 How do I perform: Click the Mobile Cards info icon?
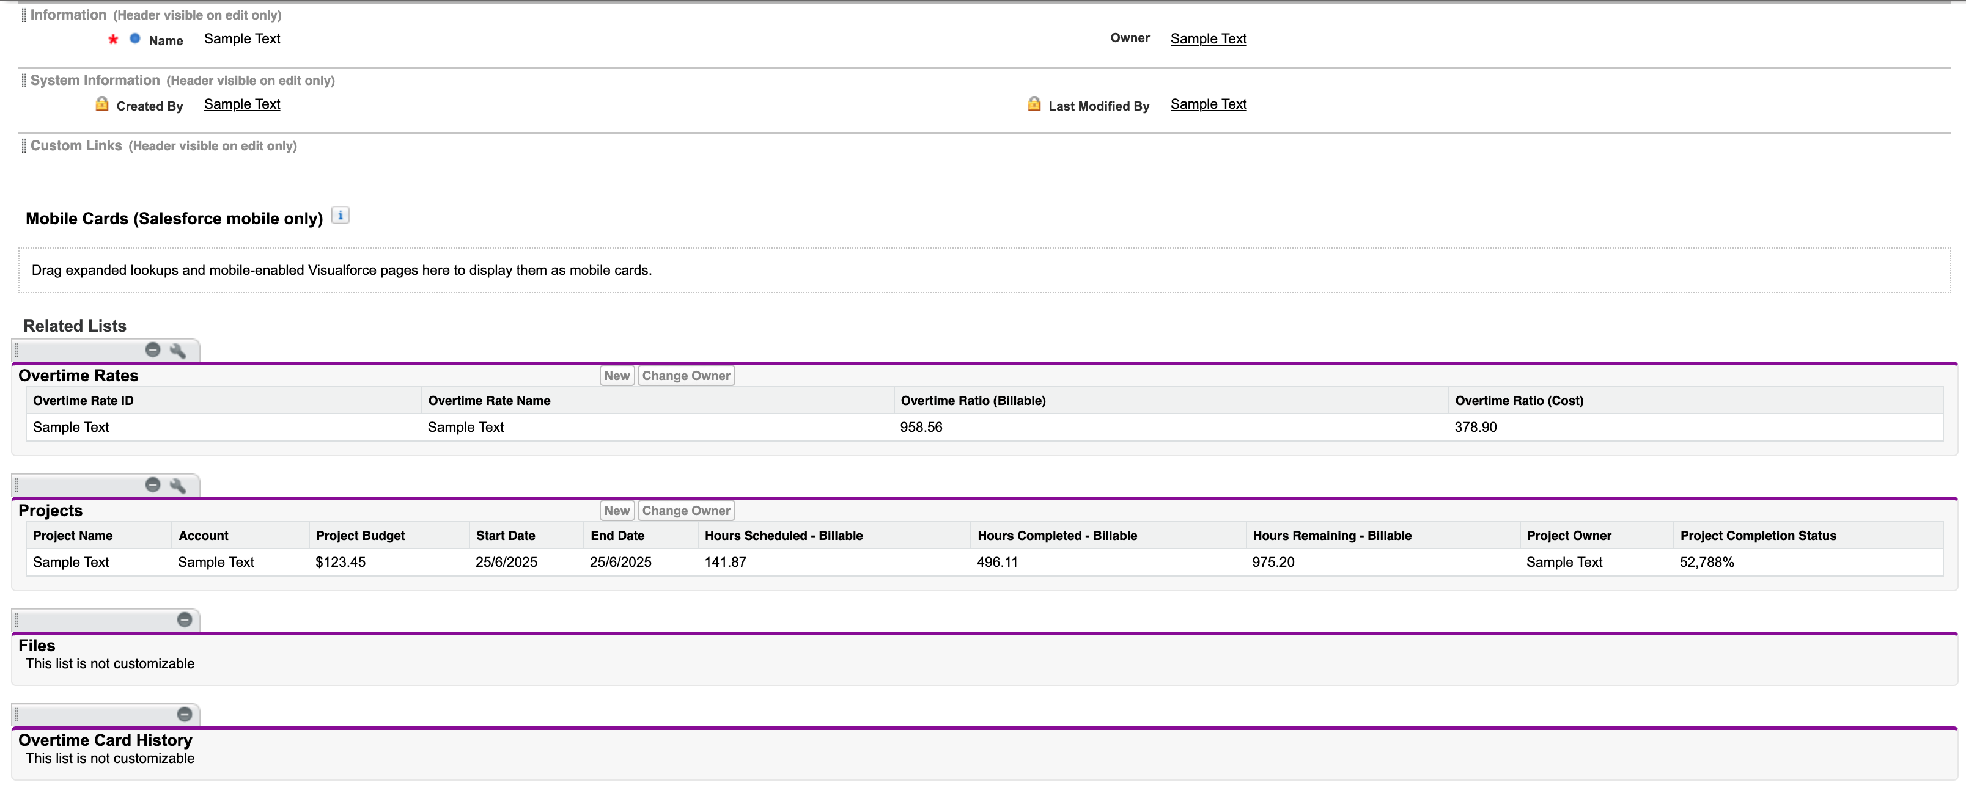[341, 216]
